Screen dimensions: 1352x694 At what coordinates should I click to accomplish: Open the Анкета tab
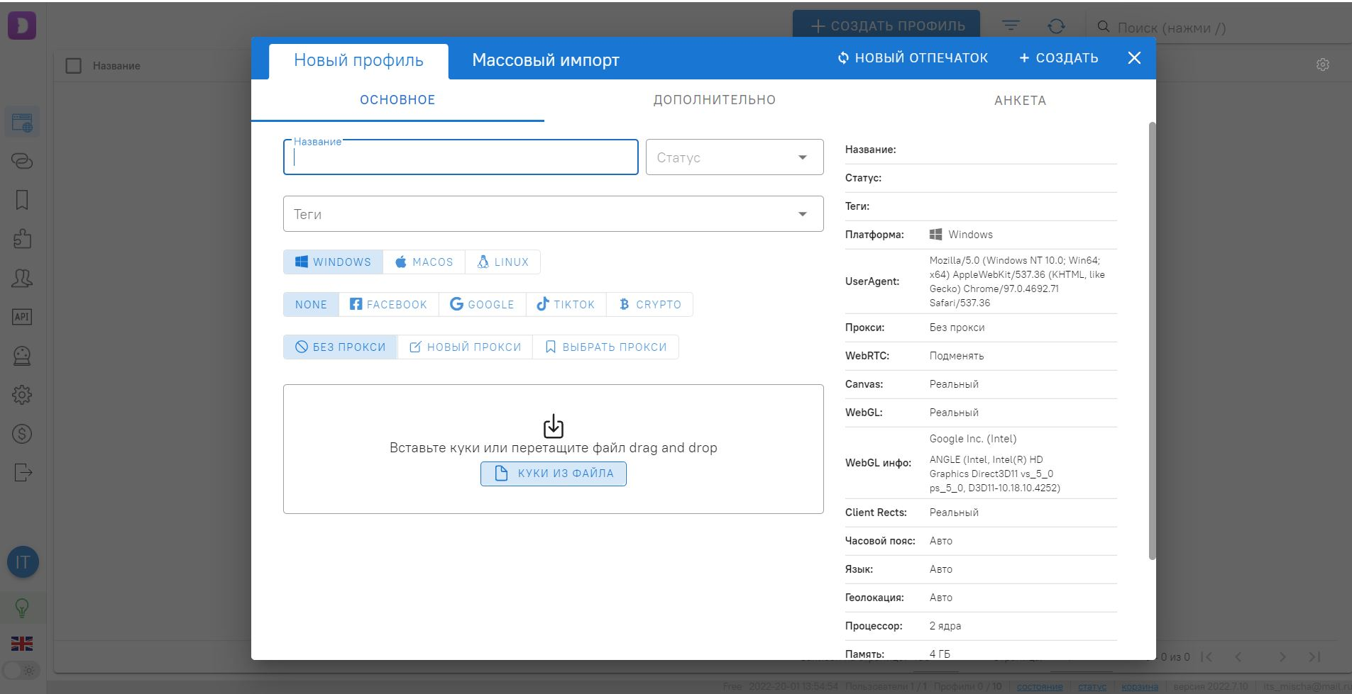(1020, 100)
